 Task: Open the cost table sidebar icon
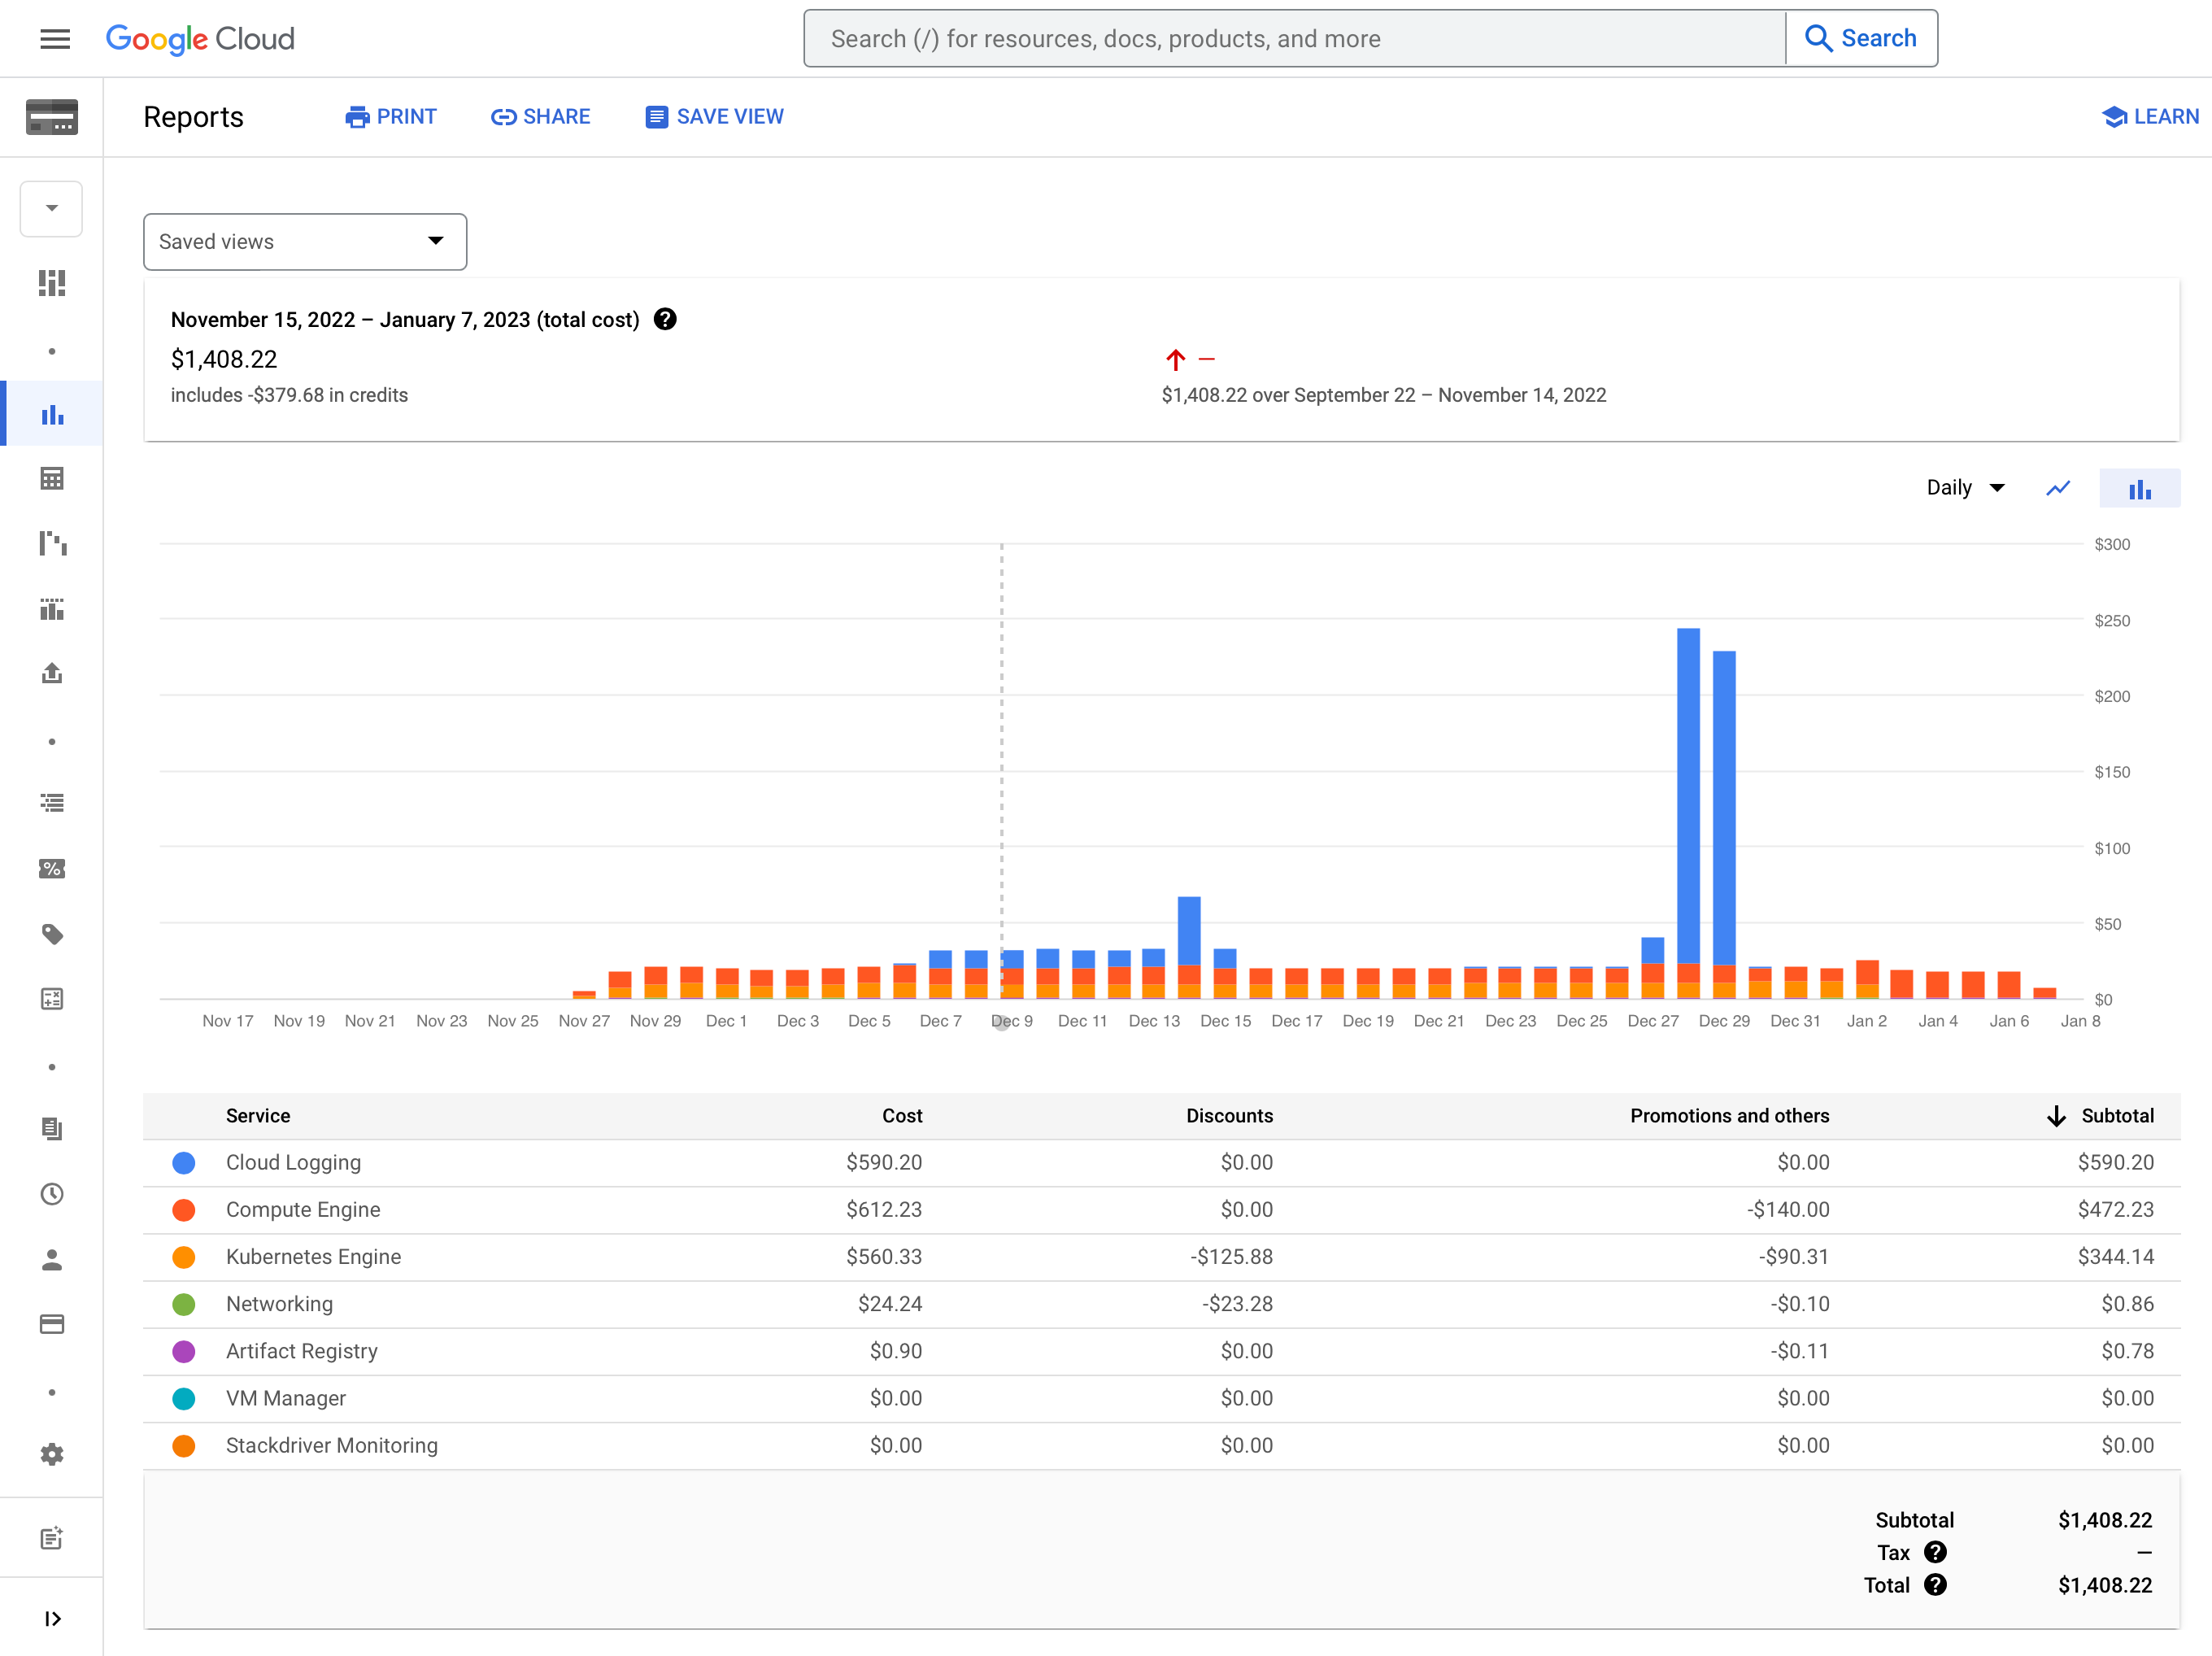[52, 479]
